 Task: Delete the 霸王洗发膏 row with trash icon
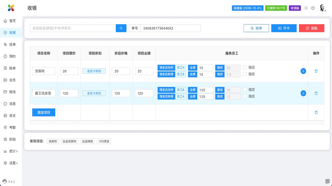pos(316,93)
